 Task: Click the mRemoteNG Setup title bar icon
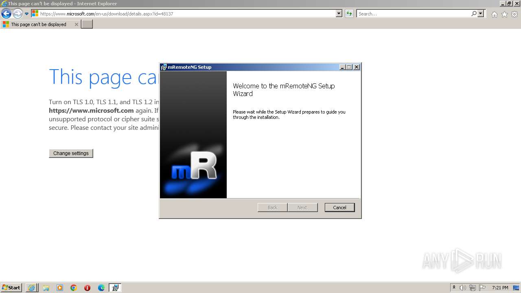(164, 67)
